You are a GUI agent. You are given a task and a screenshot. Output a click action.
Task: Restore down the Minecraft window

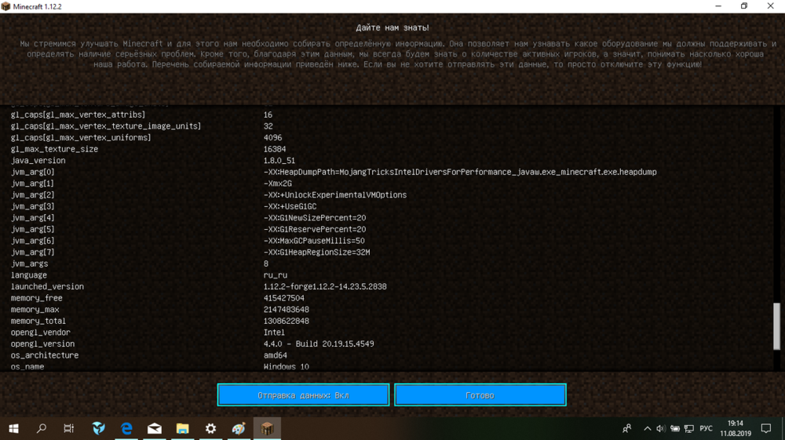click(744, 6)
